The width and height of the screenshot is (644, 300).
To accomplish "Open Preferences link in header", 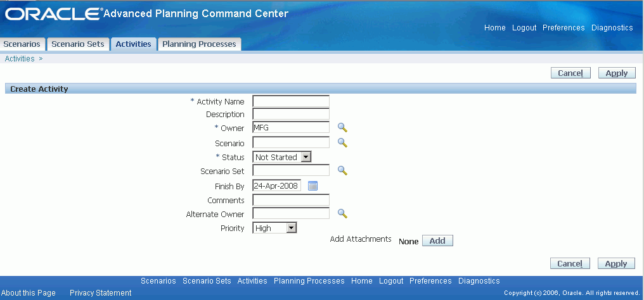I will click(563, 27).
